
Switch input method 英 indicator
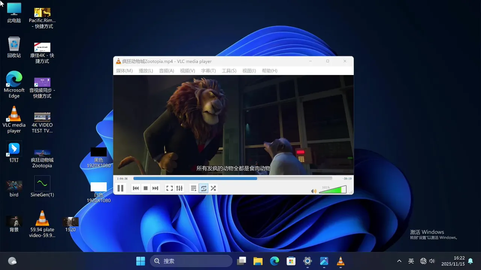pyautogui.click(x=411, y=261)
